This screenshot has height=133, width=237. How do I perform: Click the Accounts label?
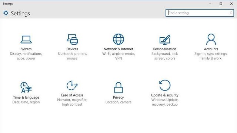coord(211,49)
